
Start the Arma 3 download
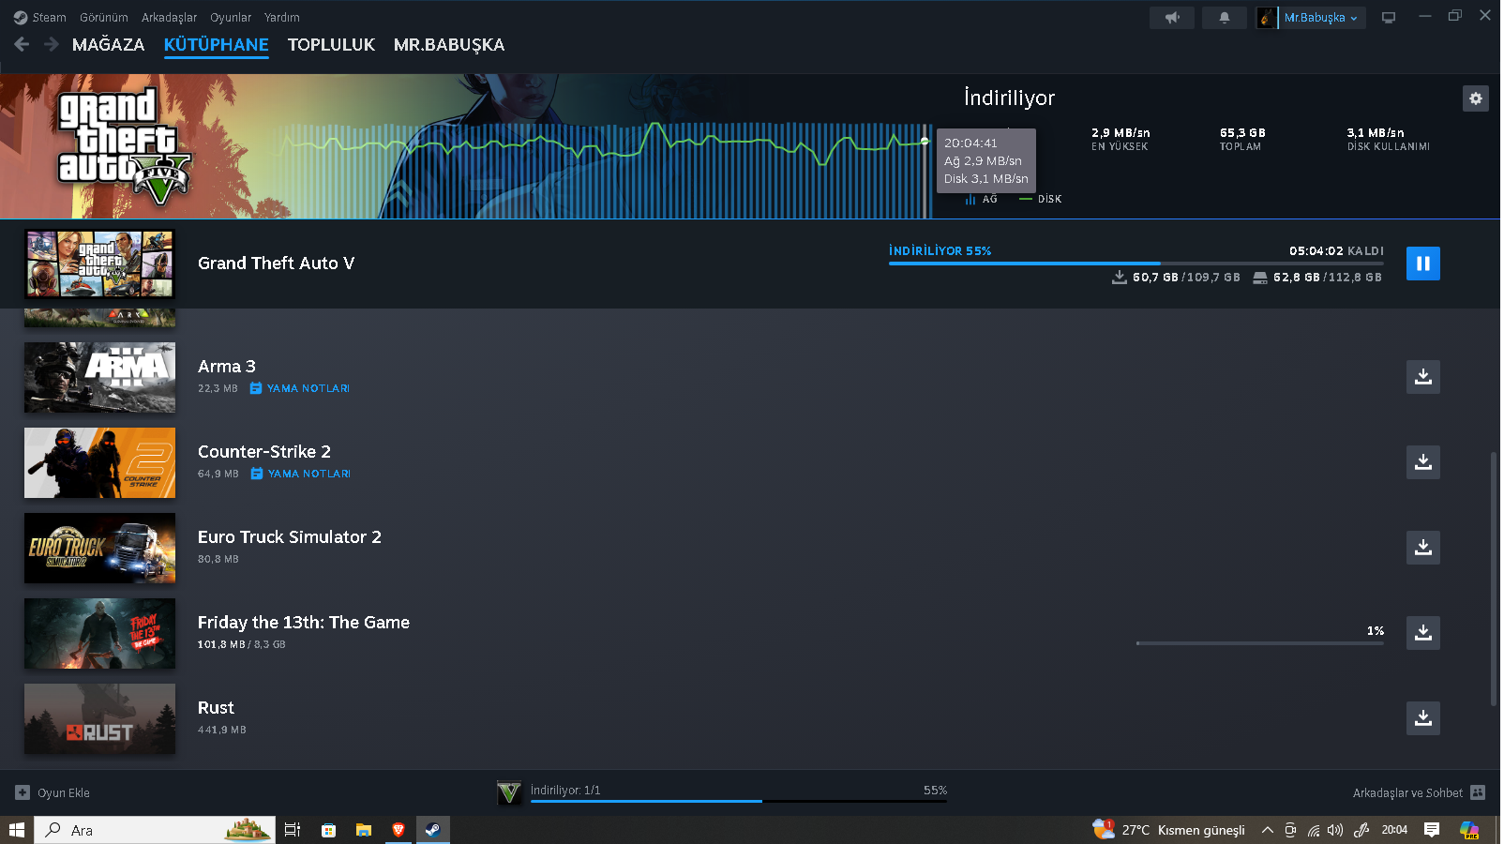pos(1423,377)
